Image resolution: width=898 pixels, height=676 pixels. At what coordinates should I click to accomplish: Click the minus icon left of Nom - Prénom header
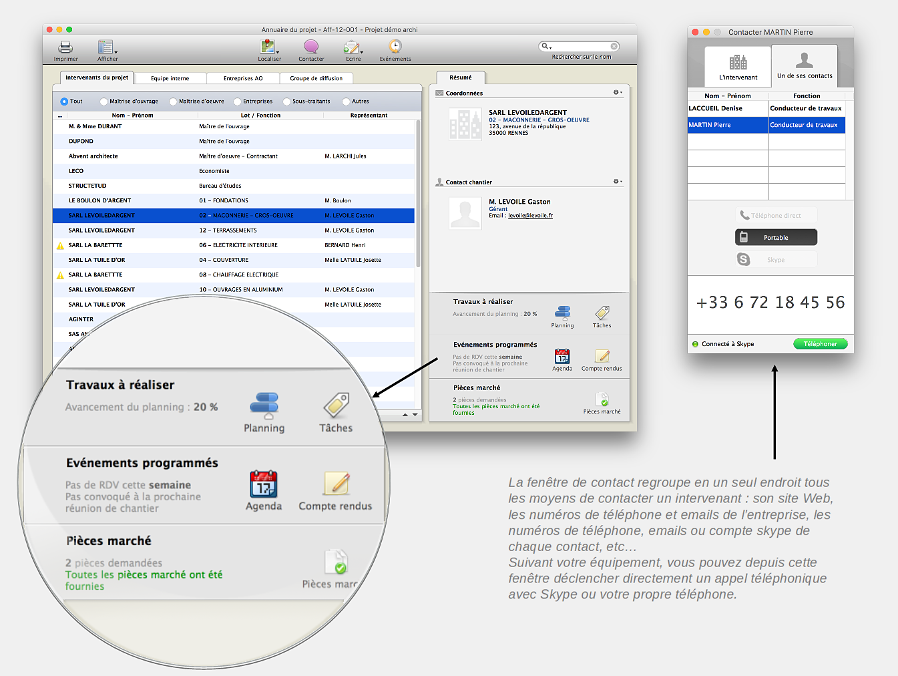[x=59, y=116]
